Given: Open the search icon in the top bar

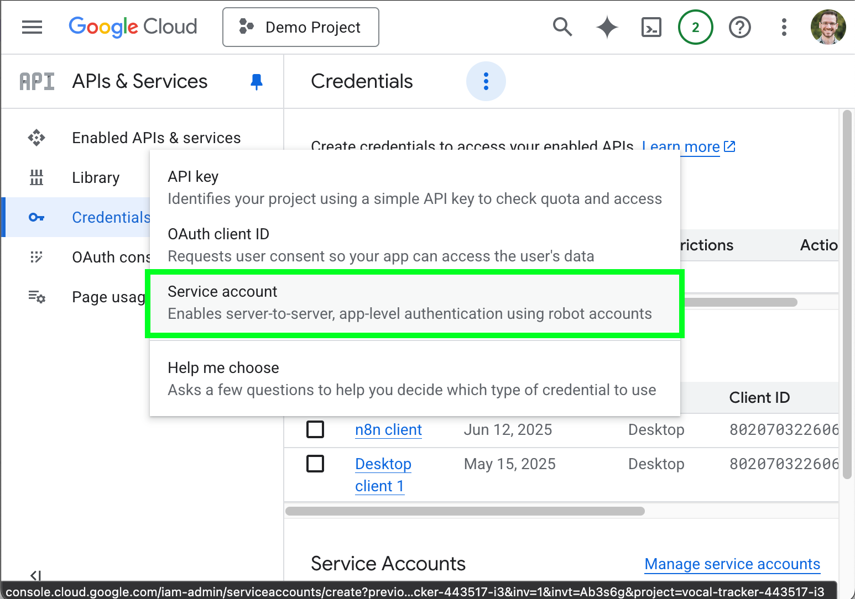Looking at the screenshot, I should 562,27.
